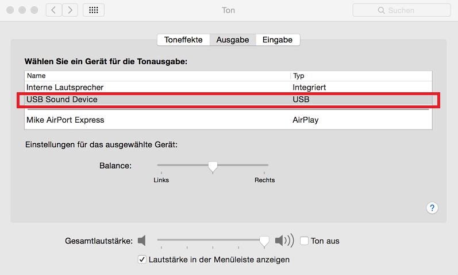Choose USB Sound Device row

(228, 99)
